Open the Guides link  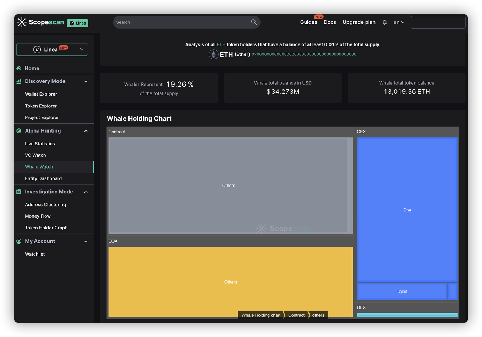click(x=308, y=22)
